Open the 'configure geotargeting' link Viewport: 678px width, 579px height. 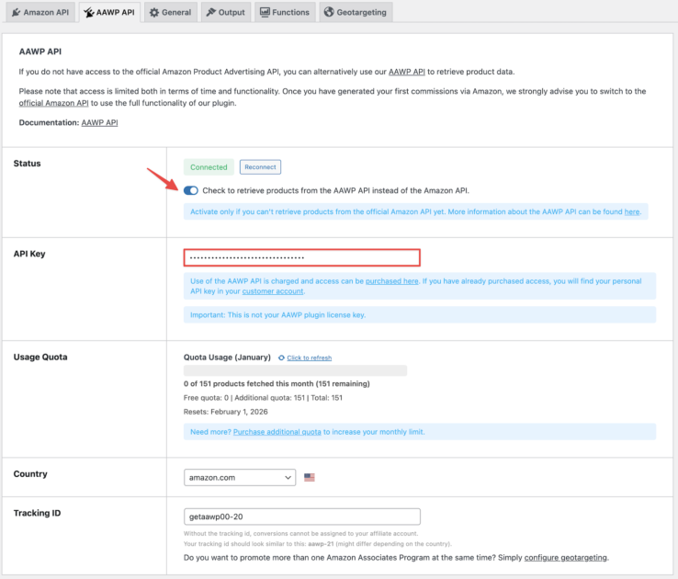tap(566, 558)
